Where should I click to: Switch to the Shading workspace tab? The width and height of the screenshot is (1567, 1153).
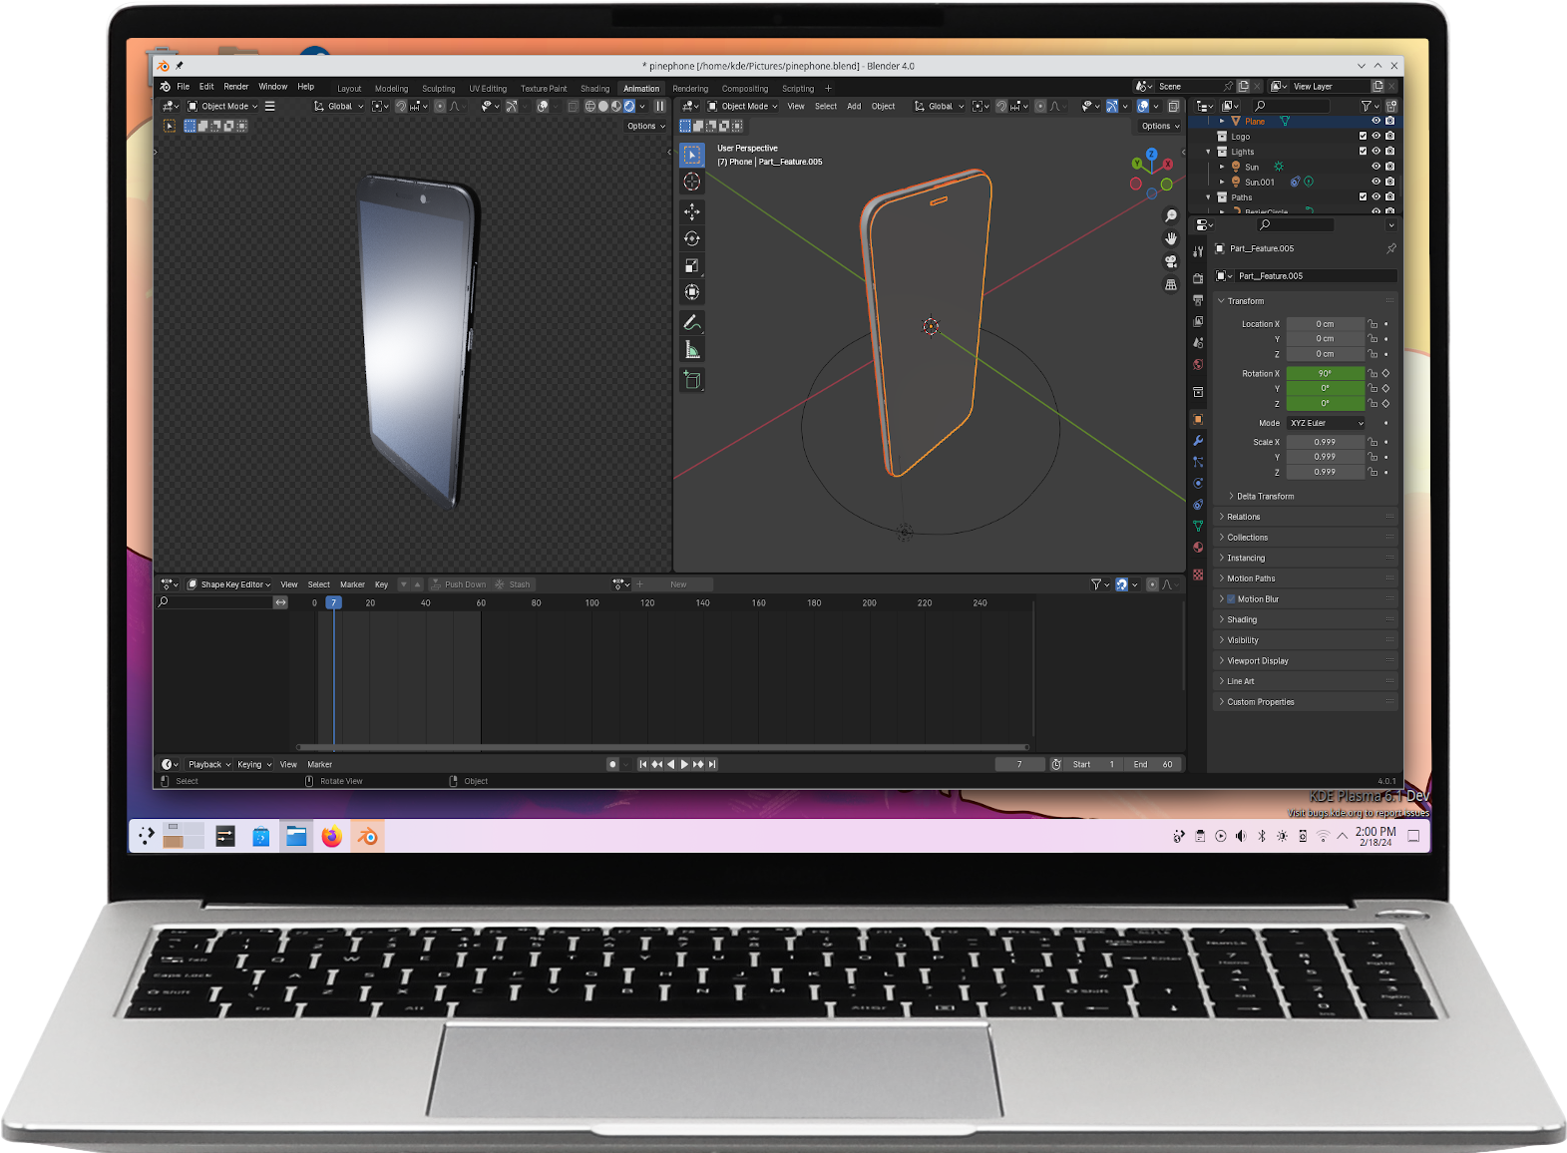point(594,89)
